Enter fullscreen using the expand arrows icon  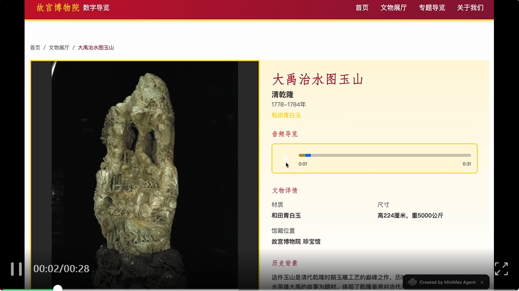click(x=501, y=269)
